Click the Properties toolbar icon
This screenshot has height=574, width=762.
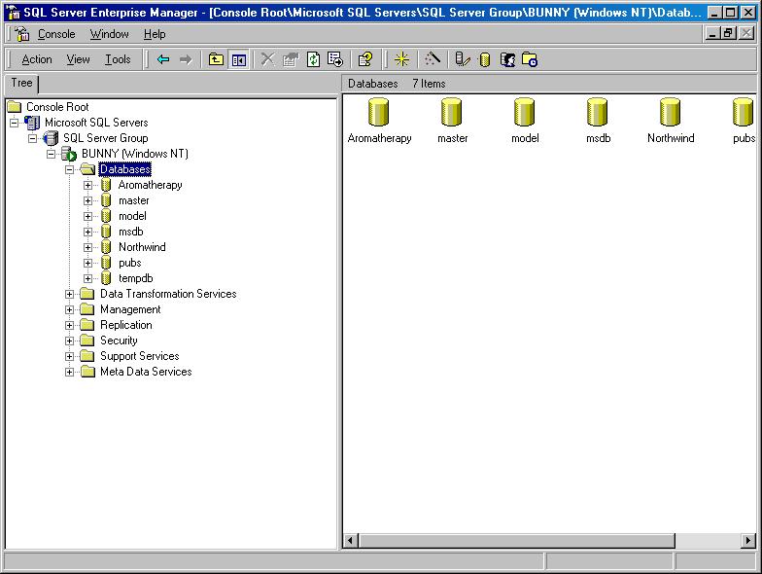coord(291,60)
